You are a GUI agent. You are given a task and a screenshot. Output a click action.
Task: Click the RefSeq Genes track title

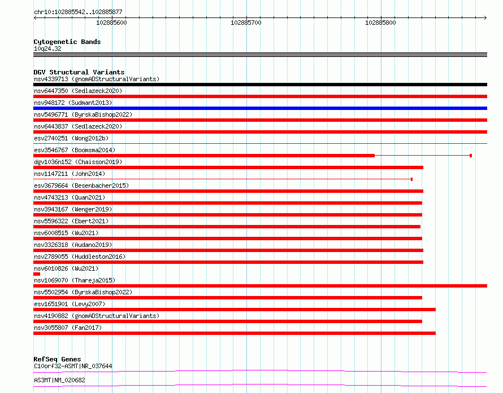[x=57, y=359]
